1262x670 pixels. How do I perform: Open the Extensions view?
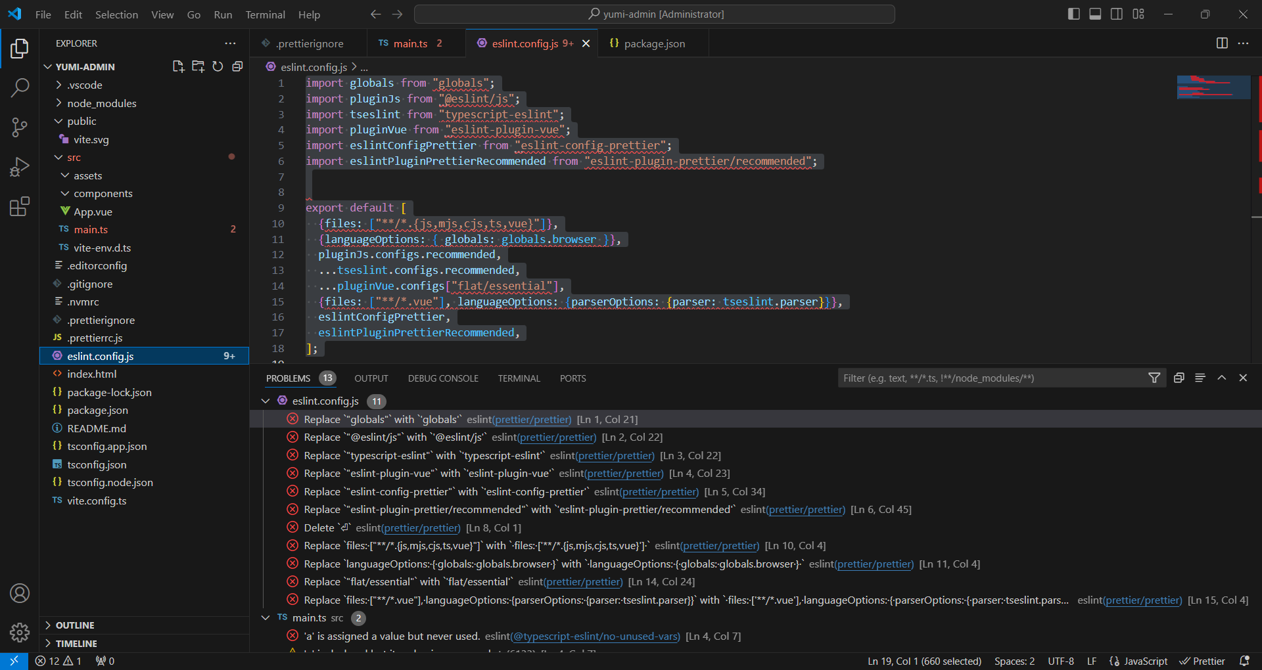(x=20, y=206)
